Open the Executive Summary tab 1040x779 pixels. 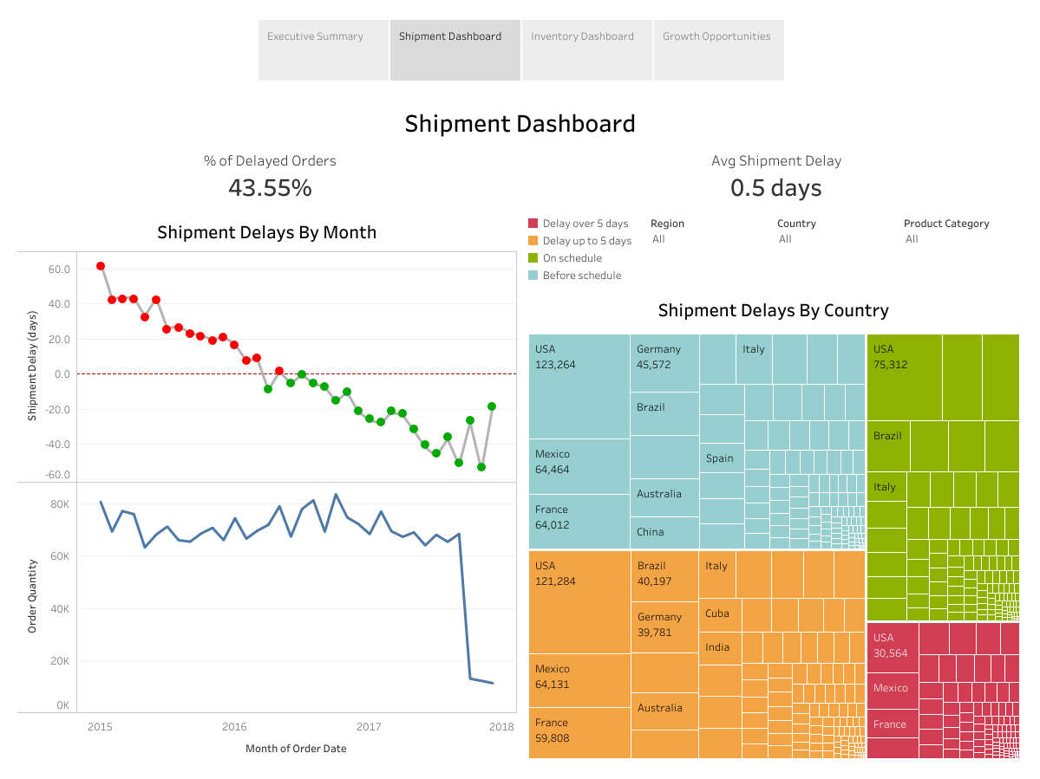pos(315,36)
